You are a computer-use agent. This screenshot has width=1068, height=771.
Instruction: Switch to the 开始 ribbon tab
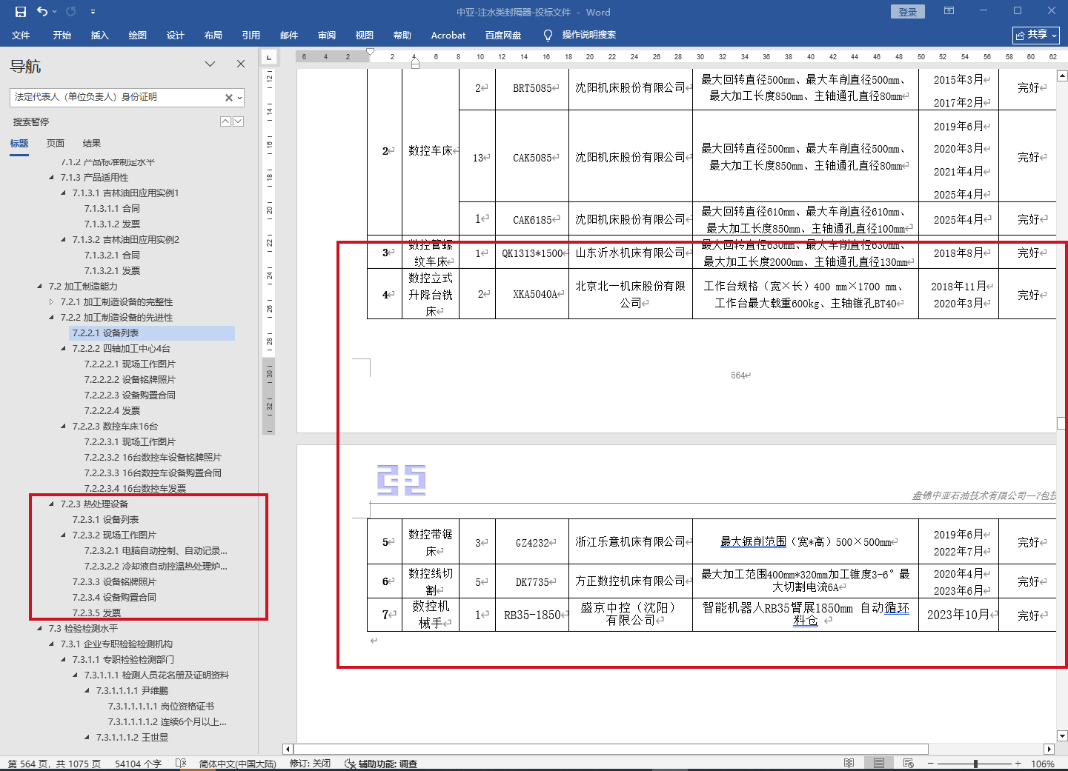coord(62,35)
